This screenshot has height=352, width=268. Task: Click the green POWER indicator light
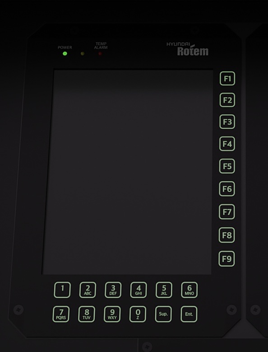pyautogui.click(x=65, y=54)
